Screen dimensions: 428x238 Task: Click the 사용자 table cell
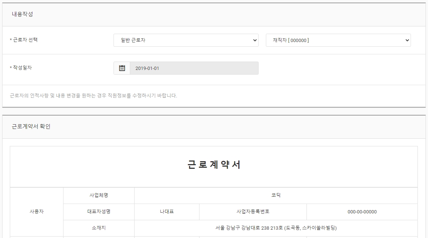tap(37, 212)
